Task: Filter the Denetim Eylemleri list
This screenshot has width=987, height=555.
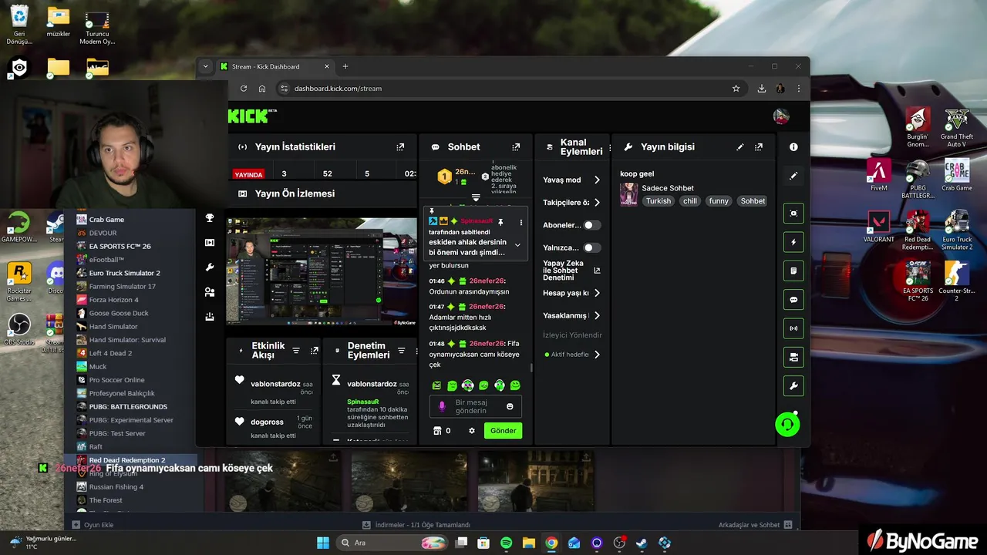Action: [x=401, y=351]
